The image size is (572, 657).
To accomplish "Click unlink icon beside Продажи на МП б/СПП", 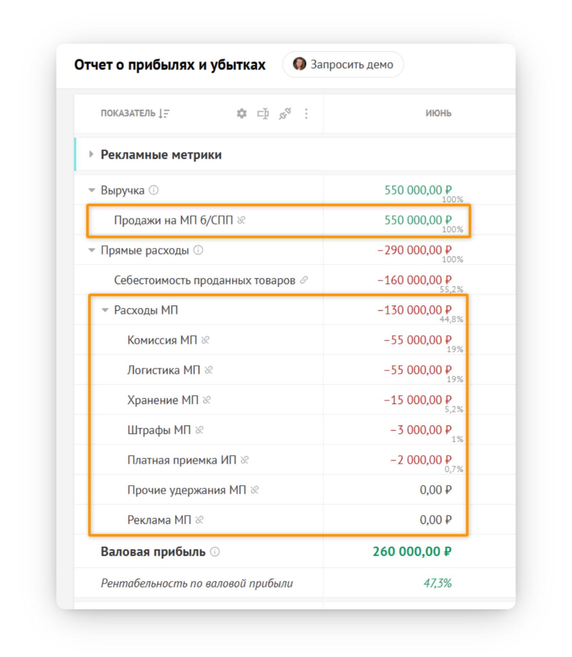I will coord(241,220).
